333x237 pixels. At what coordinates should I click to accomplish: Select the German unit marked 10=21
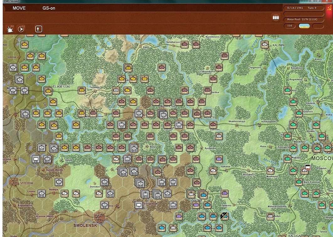pos(47,159)
